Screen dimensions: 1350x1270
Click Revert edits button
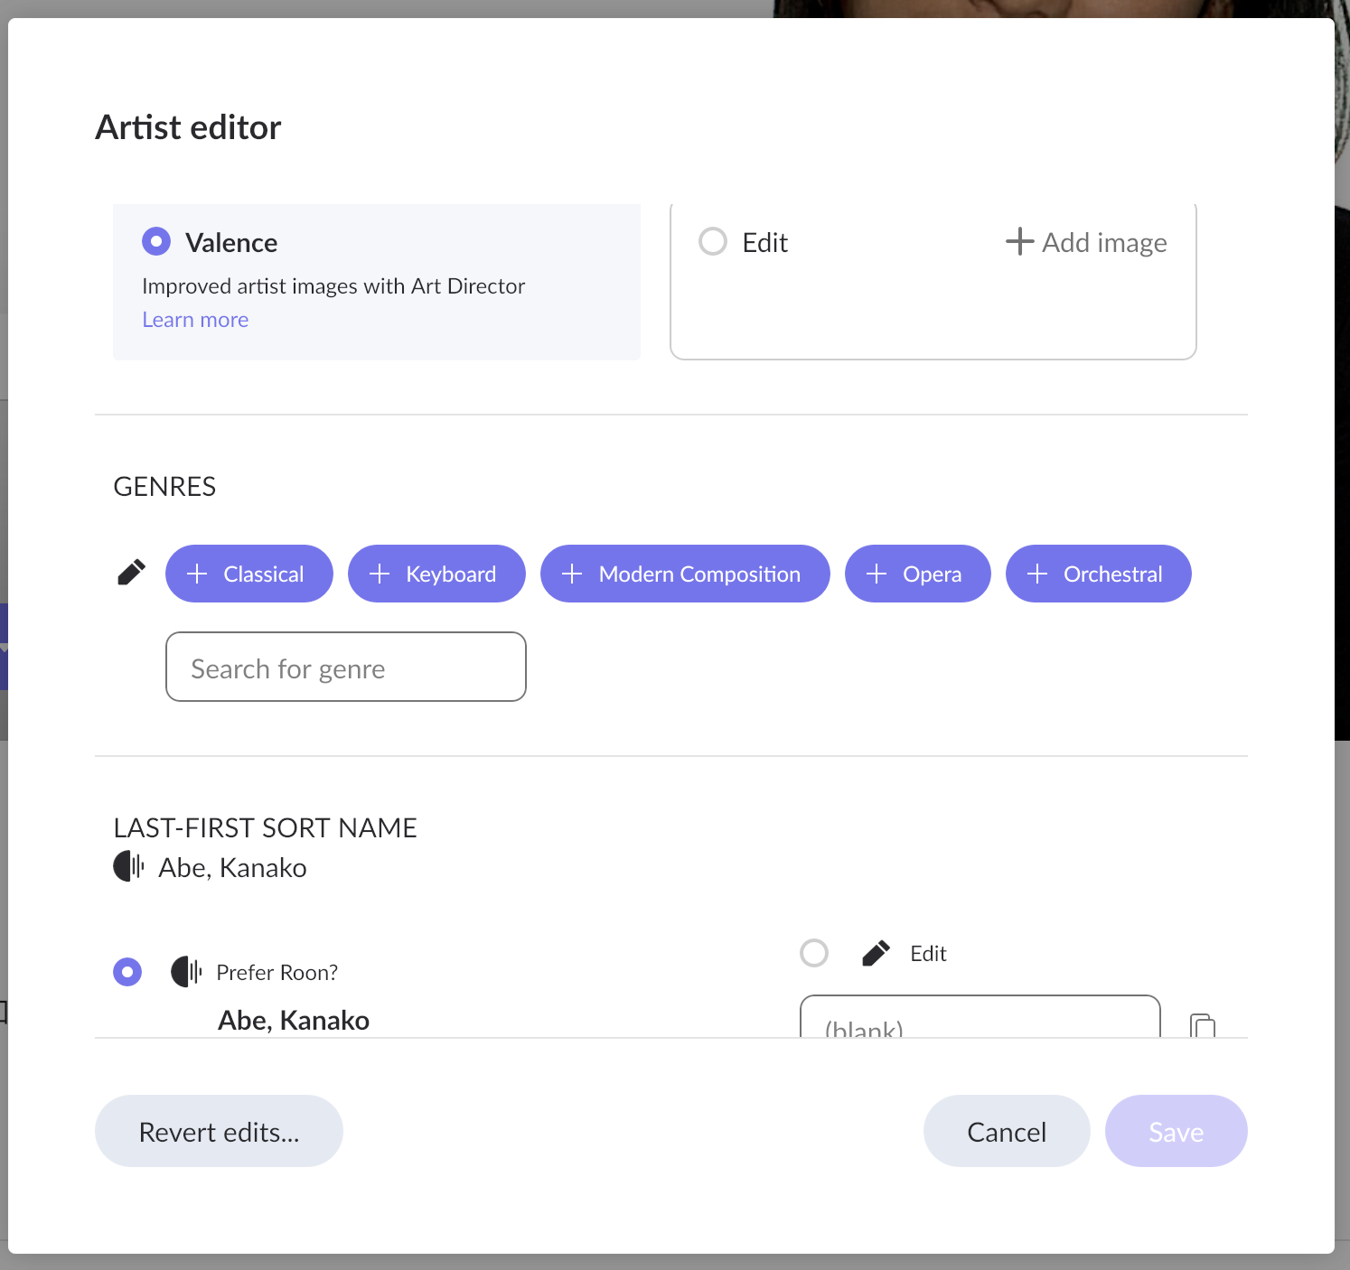tap(219, 1131)
